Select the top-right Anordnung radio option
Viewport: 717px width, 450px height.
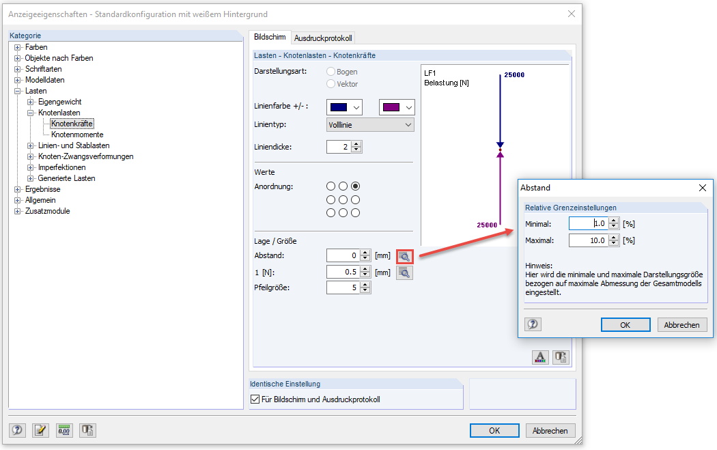(355, 186)
